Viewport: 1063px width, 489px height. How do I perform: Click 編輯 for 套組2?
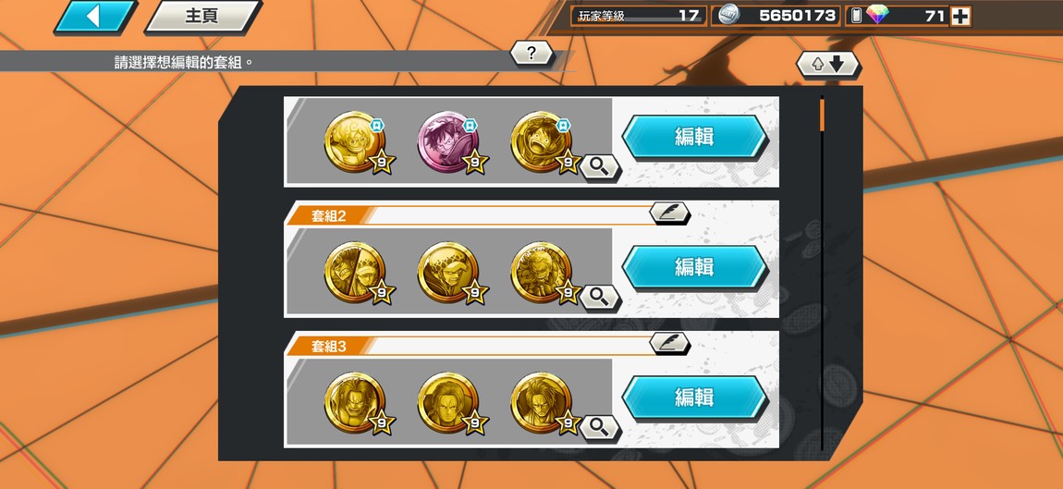point(695,267)
